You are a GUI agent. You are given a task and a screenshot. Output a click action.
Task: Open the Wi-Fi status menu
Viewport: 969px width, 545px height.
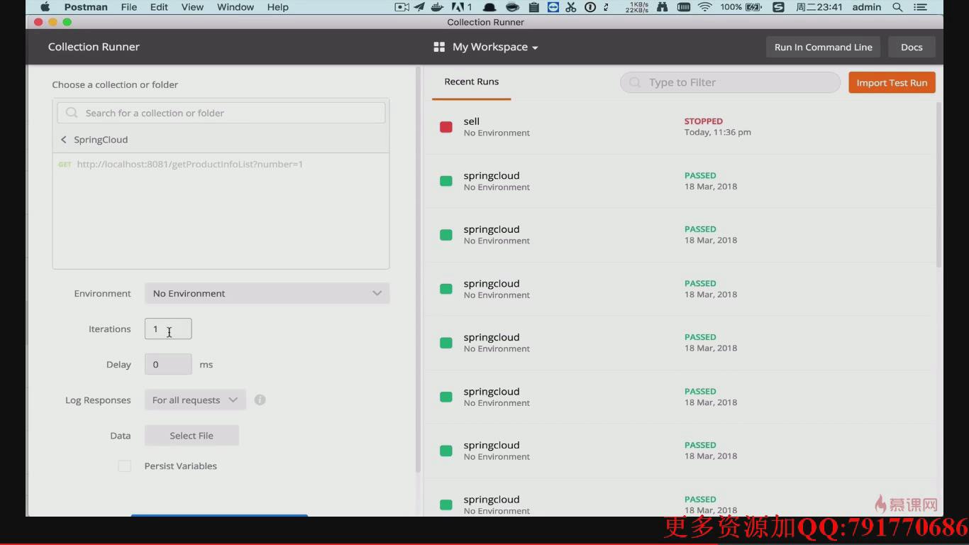pos(704,7)
